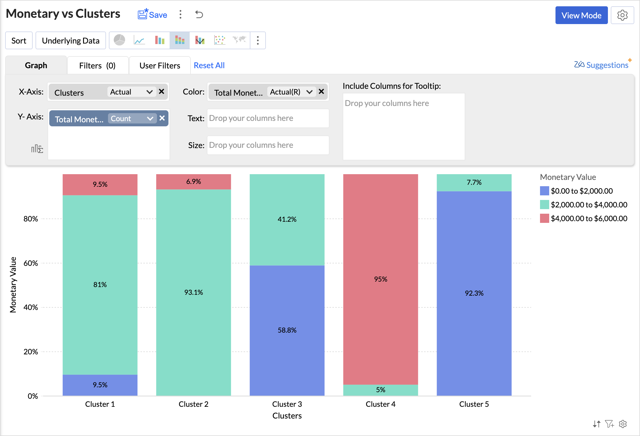This screenshot has width=640, height=436.
Task: Remove Clusters column from X-Axis
Action: tap(162, 92)
